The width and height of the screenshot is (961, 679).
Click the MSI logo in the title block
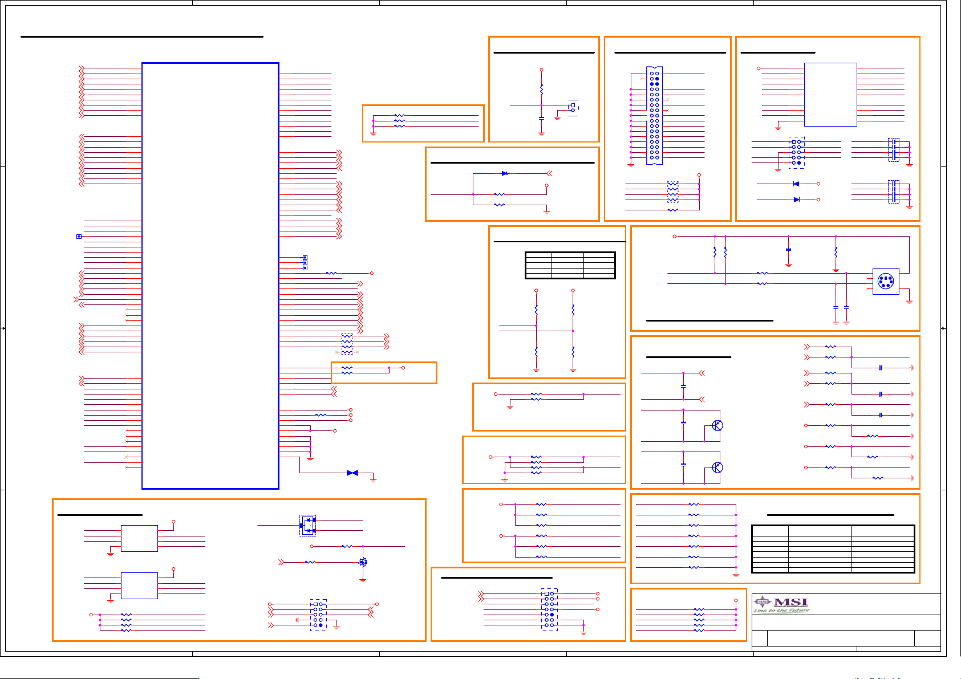pos(781,604)
